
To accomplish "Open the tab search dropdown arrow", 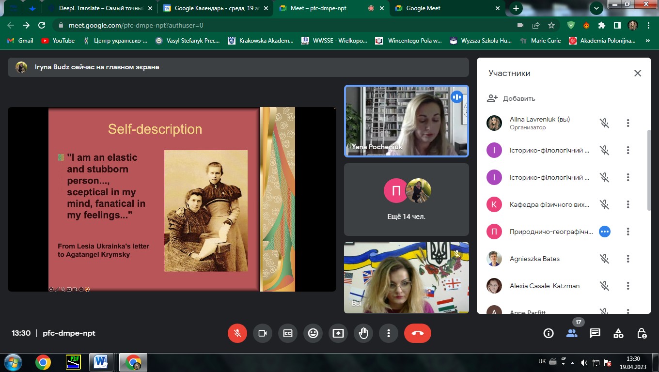I will 596,8.
